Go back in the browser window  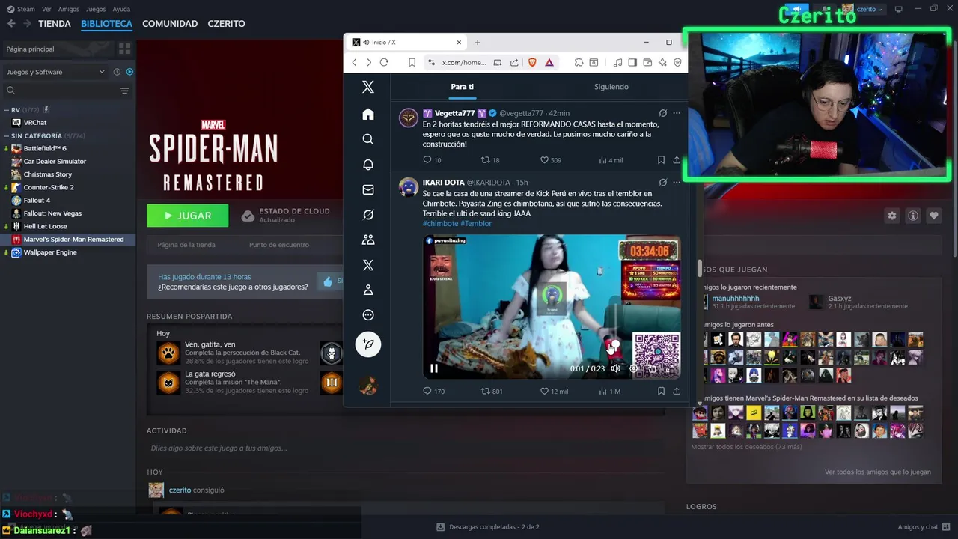[x=355, y=63]
